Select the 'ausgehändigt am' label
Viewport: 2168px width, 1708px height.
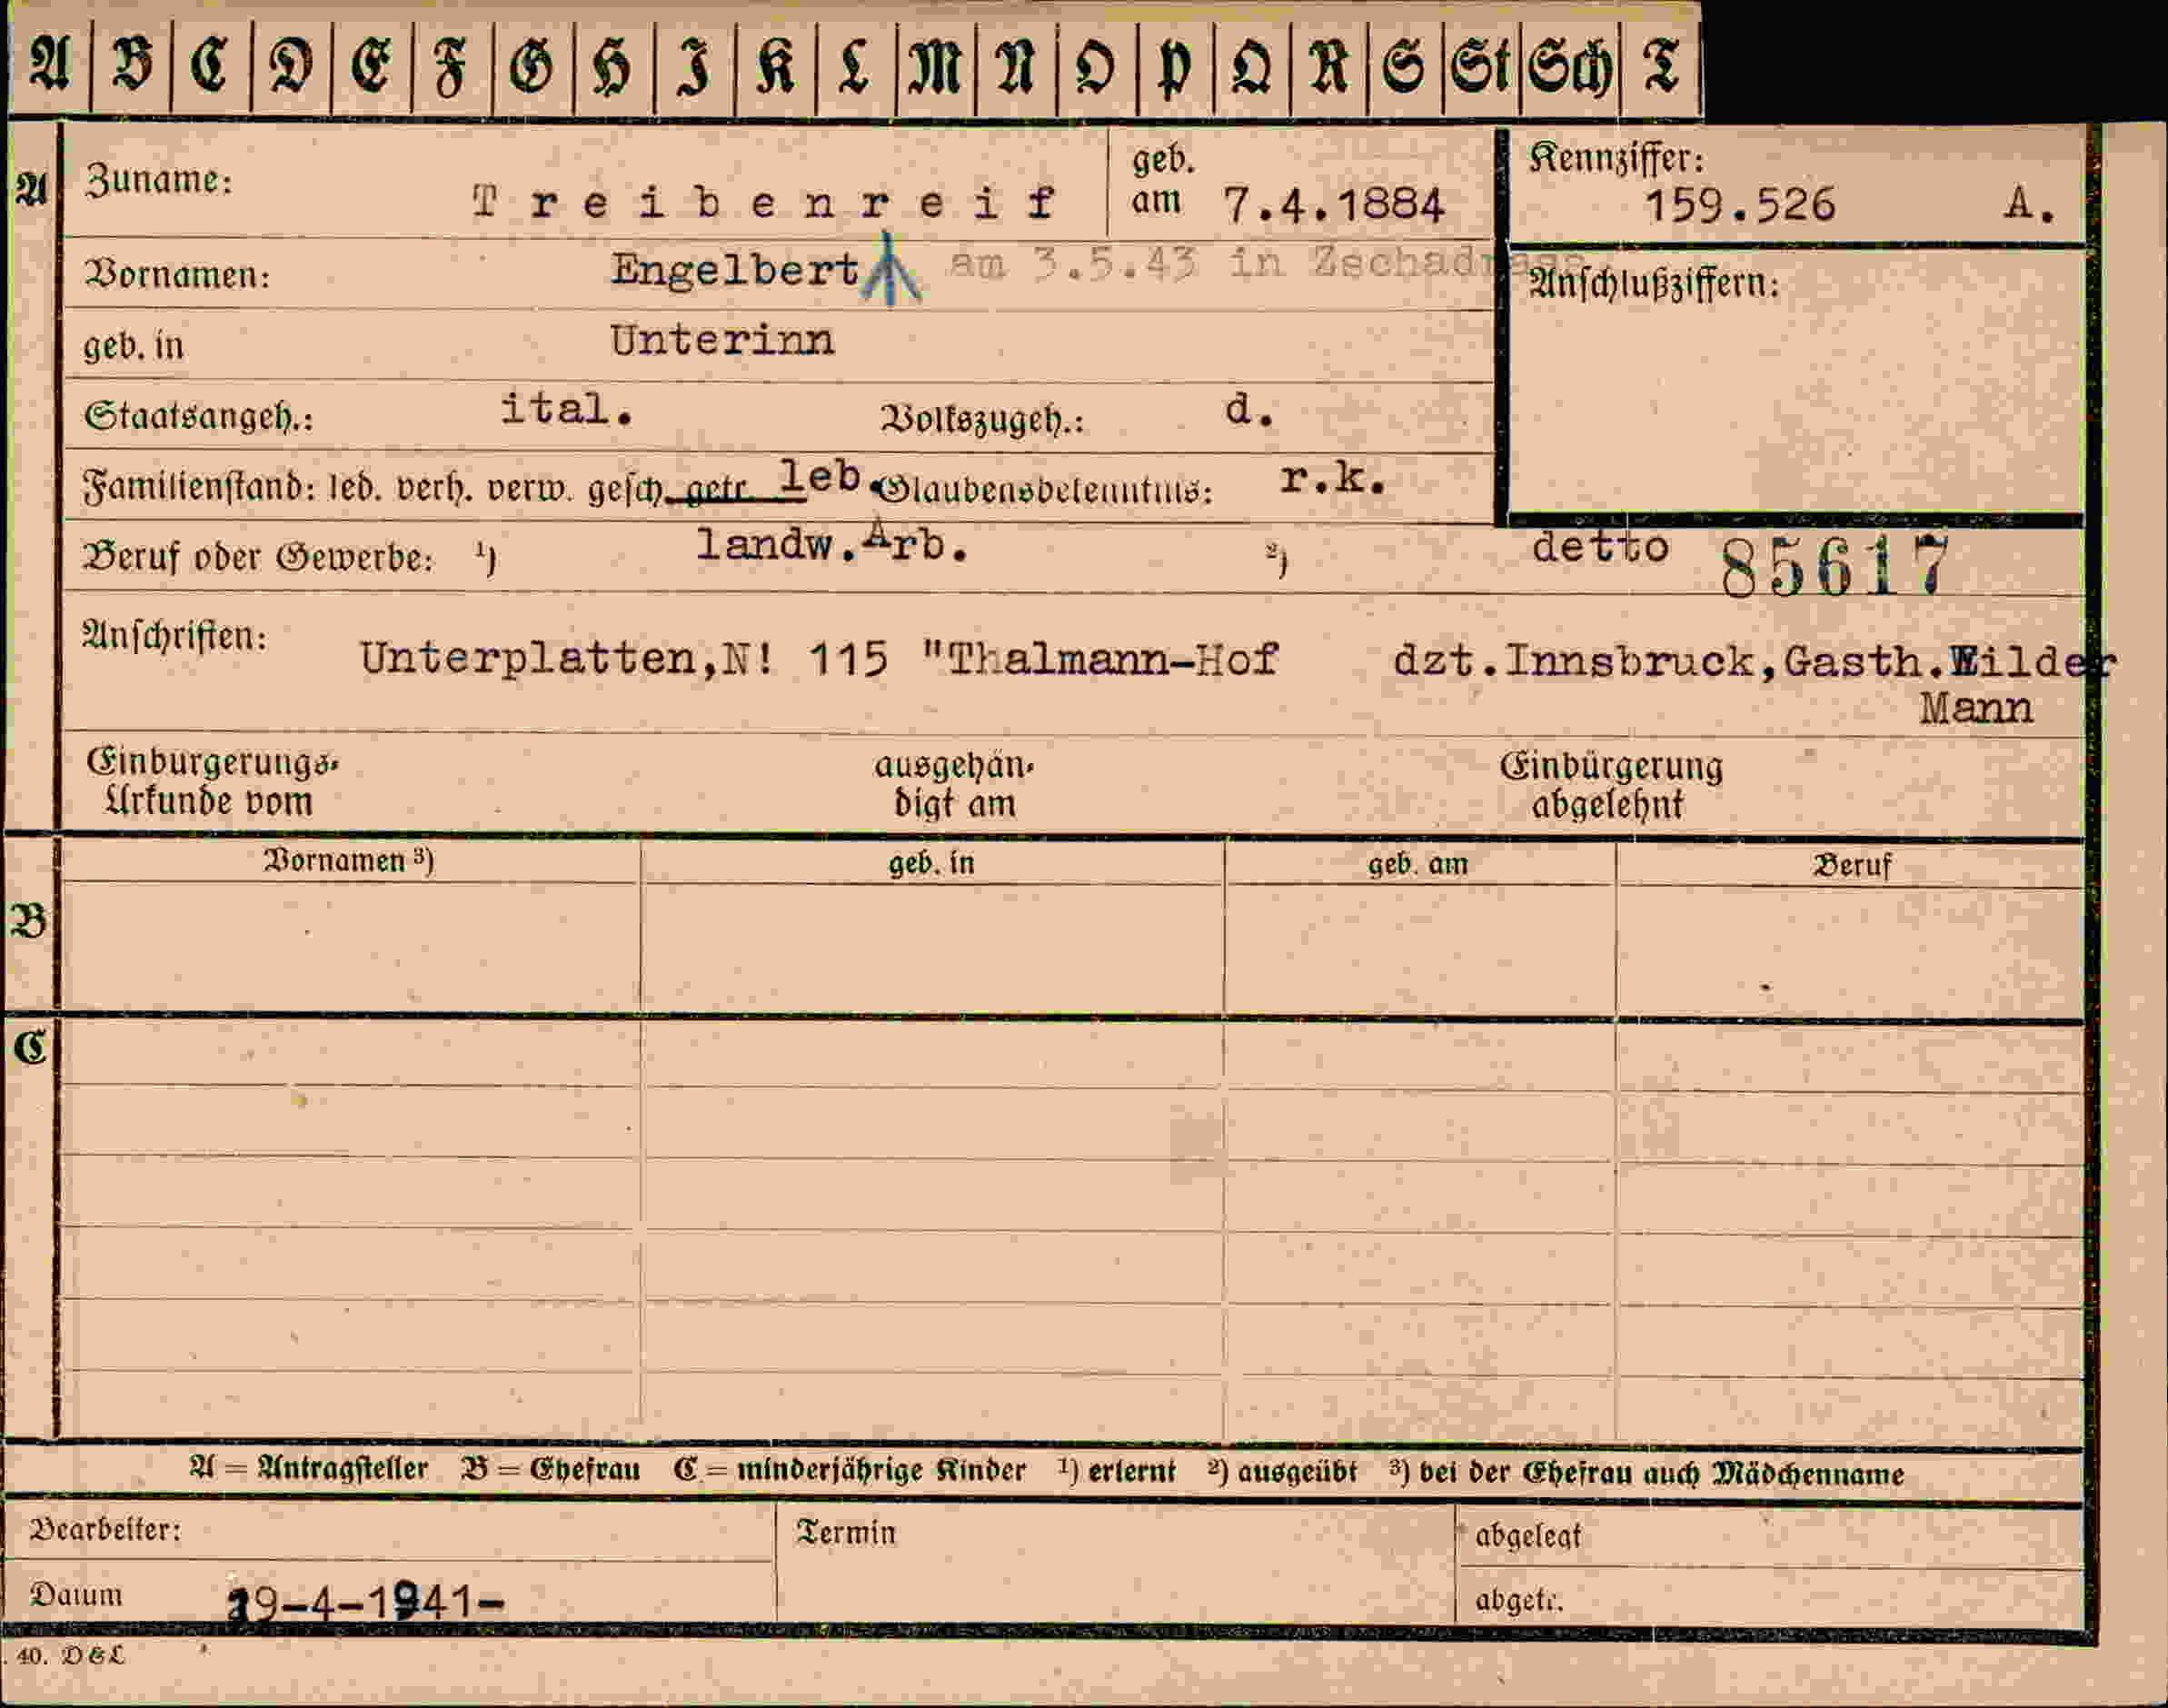(954, 784)
